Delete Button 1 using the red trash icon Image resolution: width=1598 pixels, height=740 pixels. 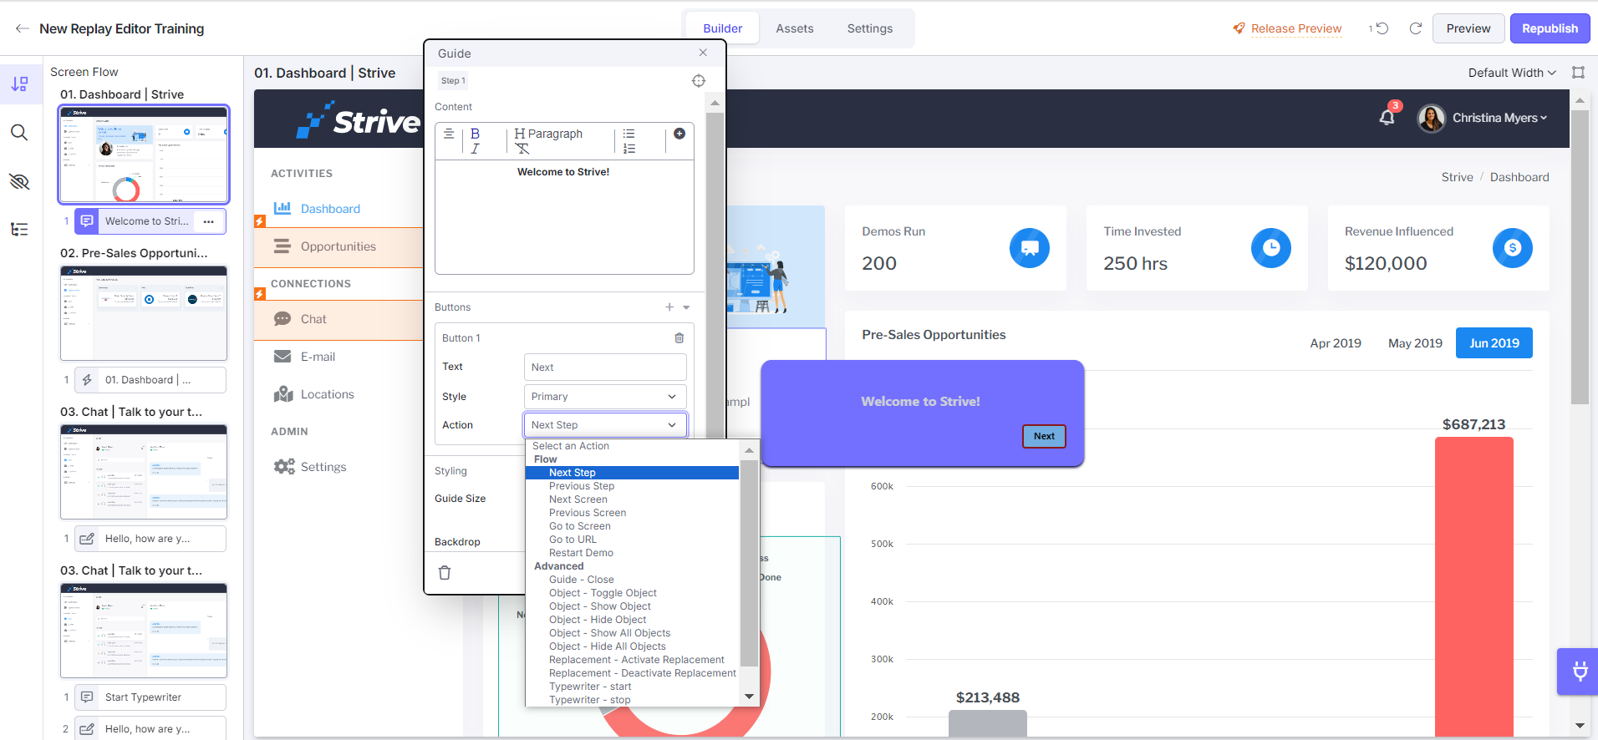pos(679,338)
